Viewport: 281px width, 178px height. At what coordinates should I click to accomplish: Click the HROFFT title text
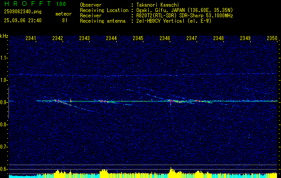click(28, 4)
